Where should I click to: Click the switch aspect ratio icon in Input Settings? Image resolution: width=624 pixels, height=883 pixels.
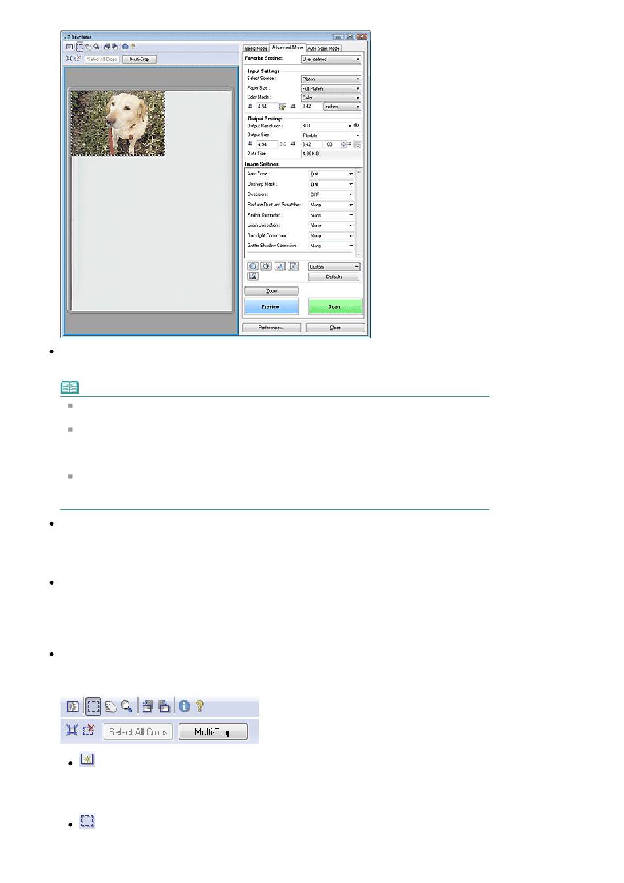coord(282,106)
